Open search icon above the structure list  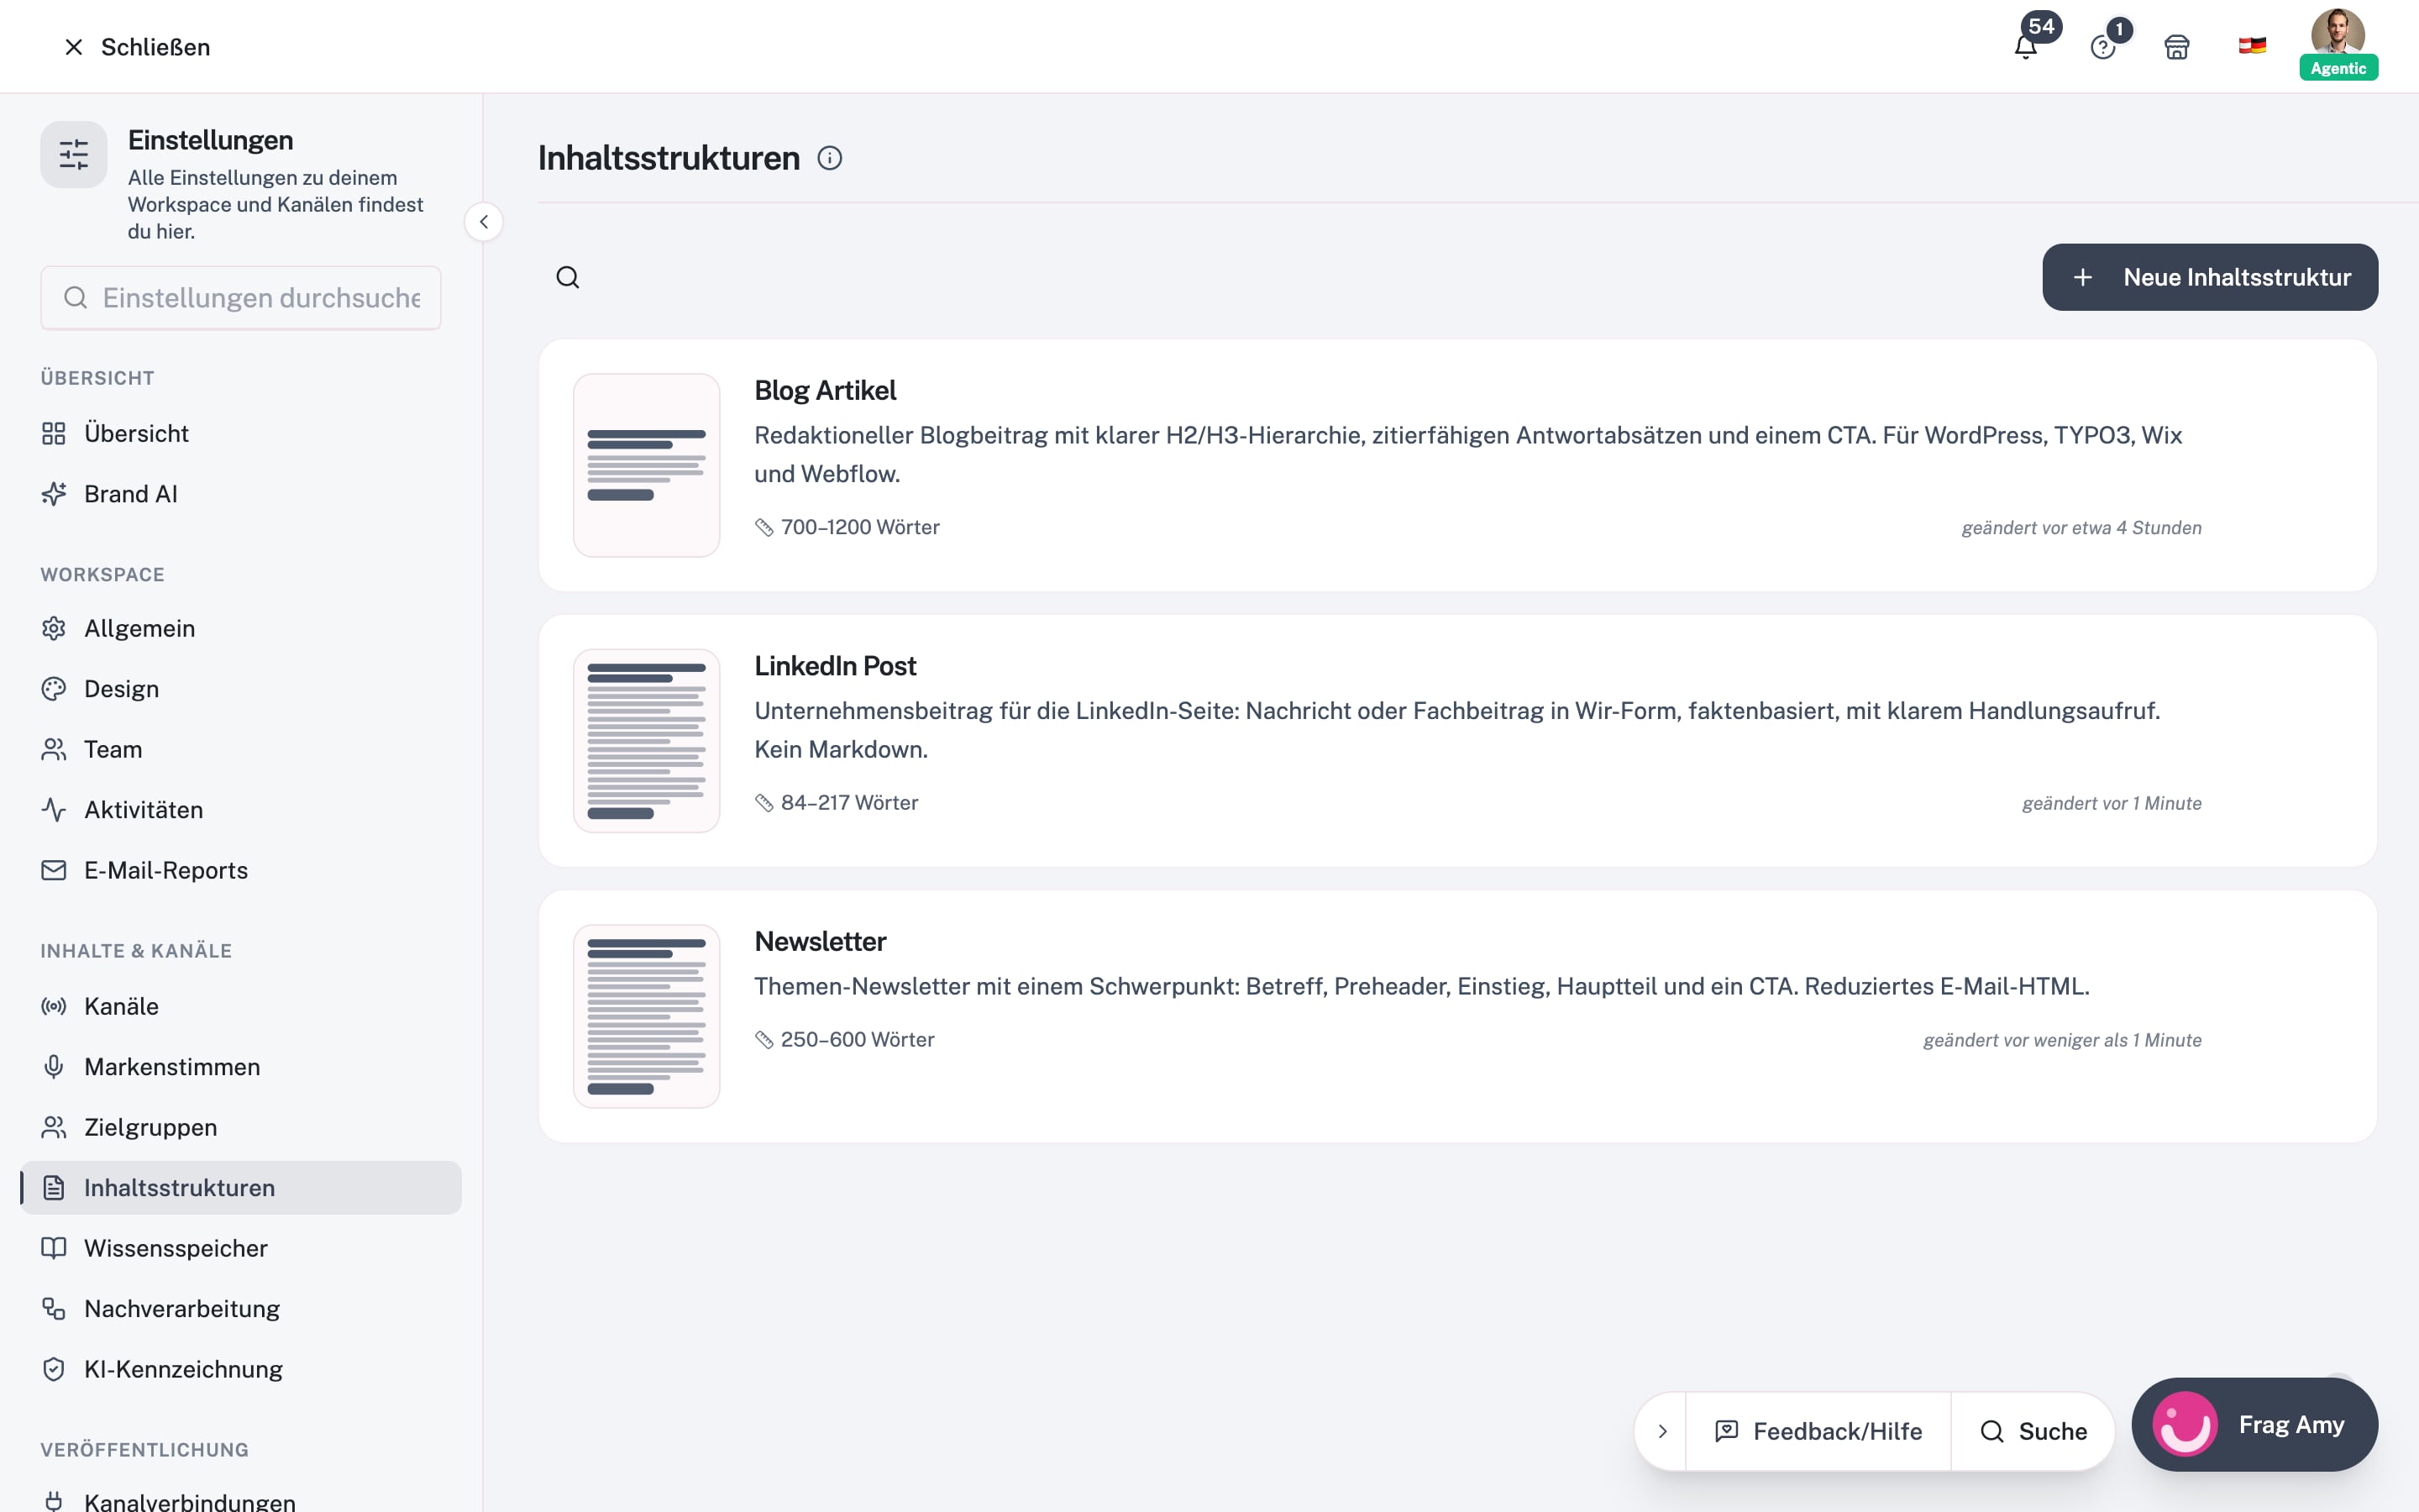tap(568, 277)
